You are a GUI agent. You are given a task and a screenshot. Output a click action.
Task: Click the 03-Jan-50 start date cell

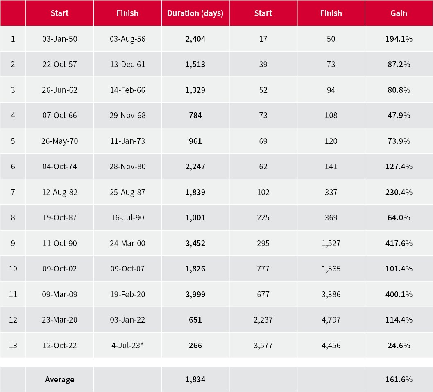click(59, 39)
